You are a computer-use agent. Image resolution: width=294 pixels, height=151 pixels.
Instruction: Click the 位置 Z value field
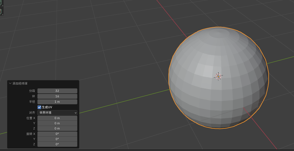point(57,128)
